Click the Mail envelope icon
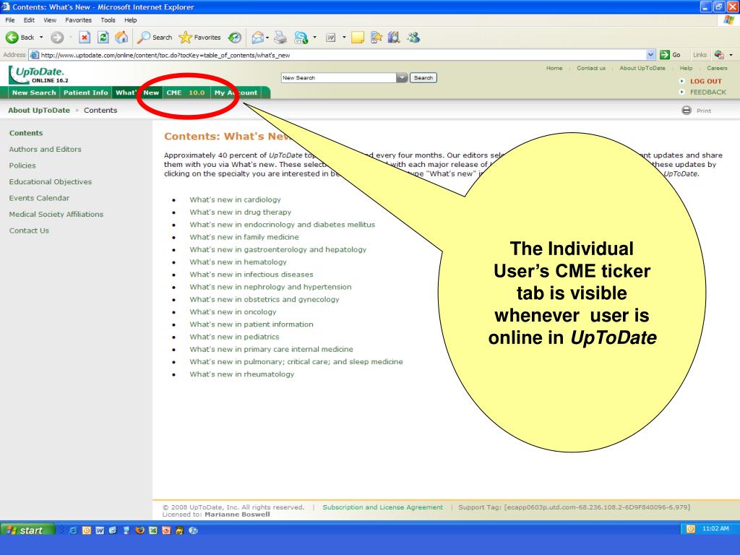 click(257, 38)
